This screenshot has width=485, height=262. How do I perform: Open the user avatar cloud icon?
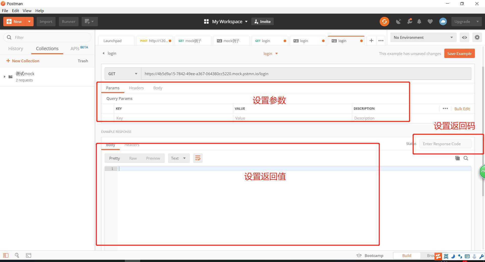pos(443,21)
